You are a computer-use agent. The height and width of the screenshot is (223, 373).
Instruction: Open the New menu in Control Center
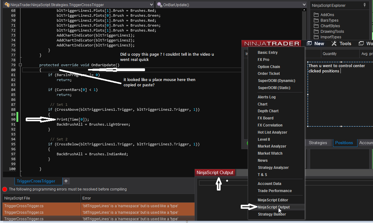click(x=316, y=44)
